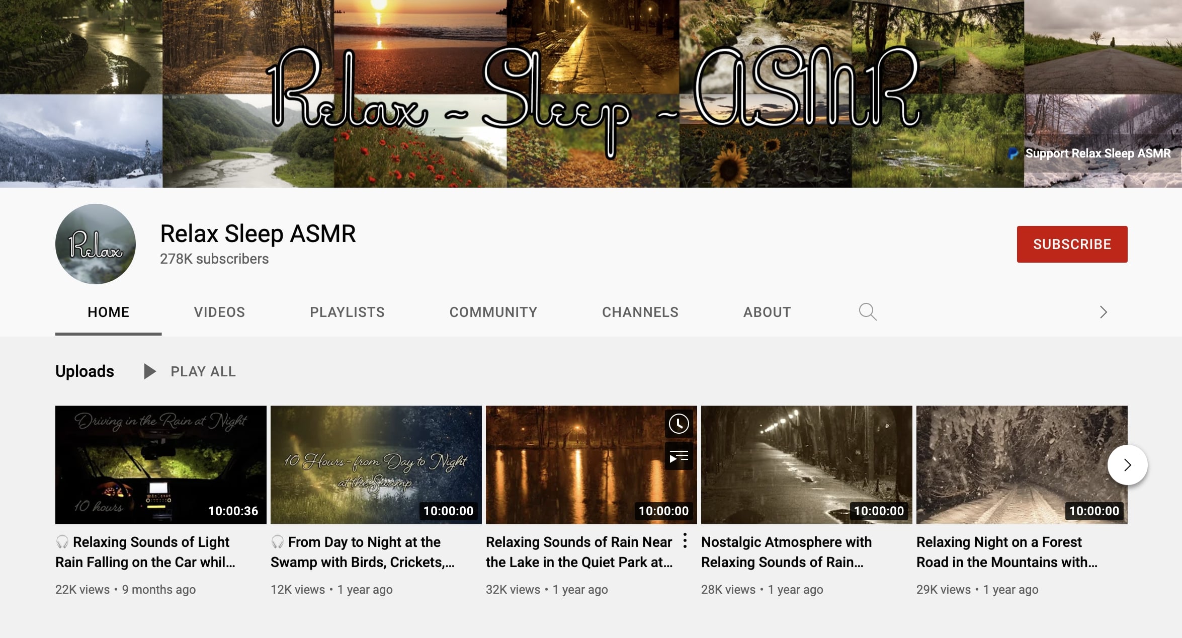This screenshot has width=1182, height=638.
Task: Switch to the VIDEOS tab
Action: tap(219, 312)
